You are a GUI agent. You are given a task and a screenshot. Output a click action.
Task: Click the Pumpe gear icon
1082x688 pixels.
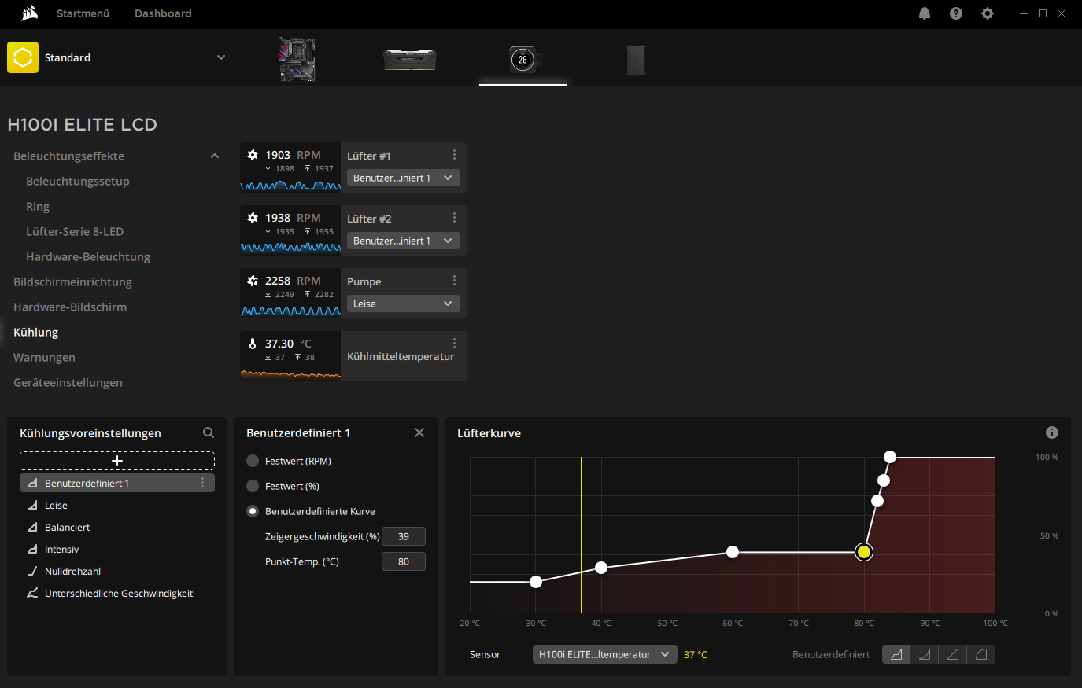(253, 281)
